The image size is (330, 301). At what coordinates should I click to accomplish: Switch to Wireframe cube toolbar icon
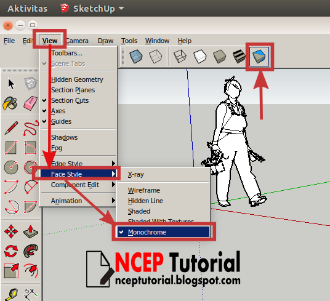tap(180, 57)
